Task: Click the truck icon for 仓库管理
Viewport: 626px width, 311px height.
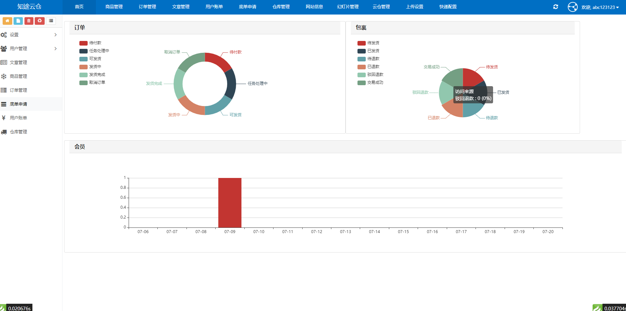Action: [x=4, y=132]
